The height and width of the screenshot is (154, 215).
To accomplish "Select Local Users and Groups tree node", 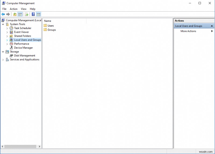I will (28, 40).
